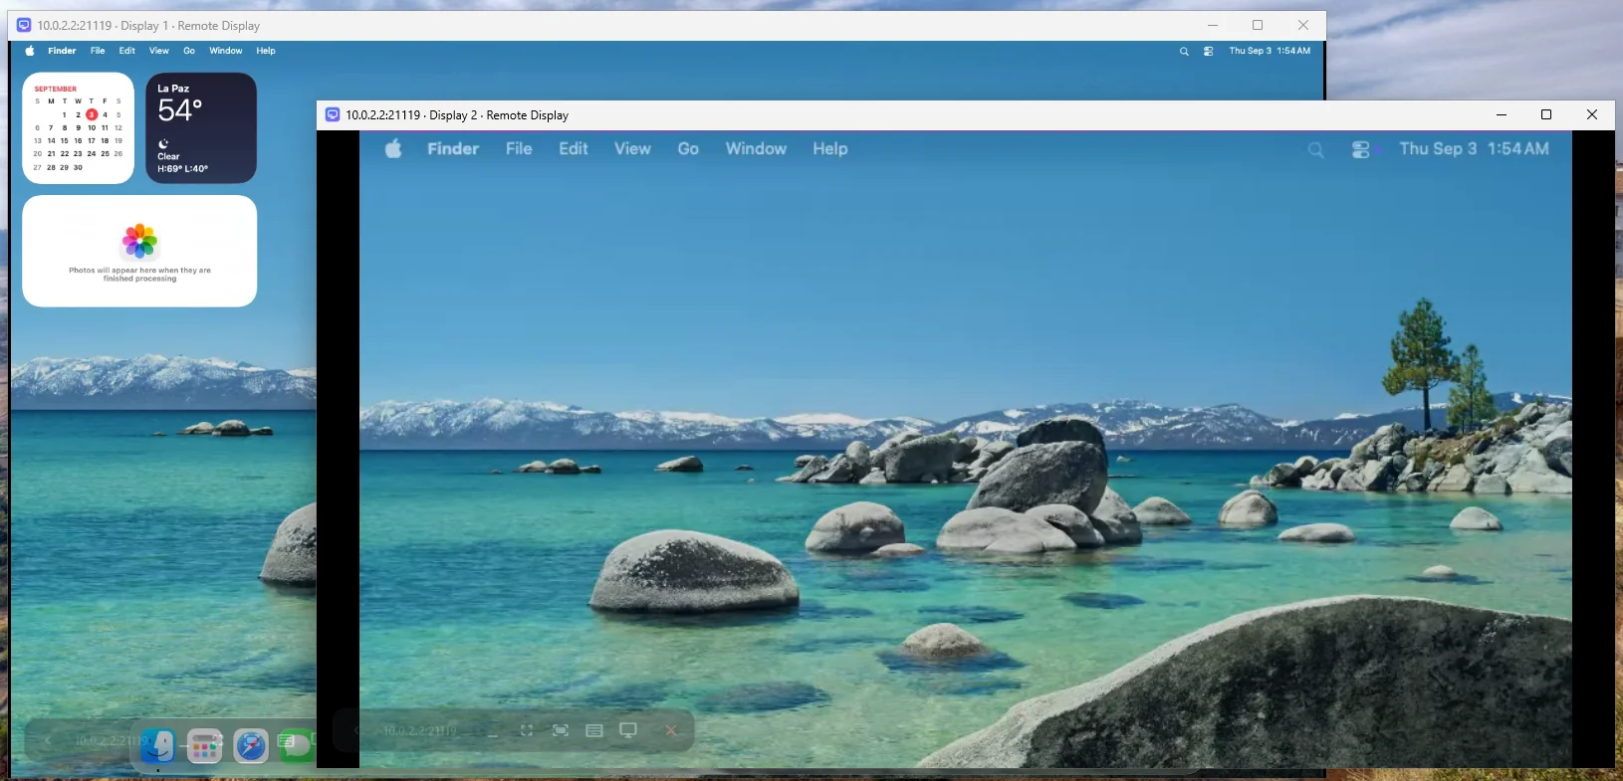Click H:69° L:40° in weather widget
This screenshot has height=781, width=1623.
pos(183,169)
